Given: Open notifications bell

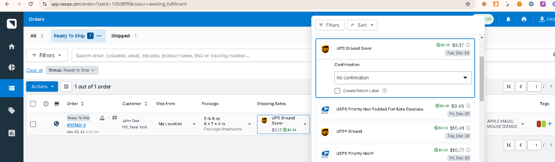Looking at the screenshot, I should click(508, 19).
